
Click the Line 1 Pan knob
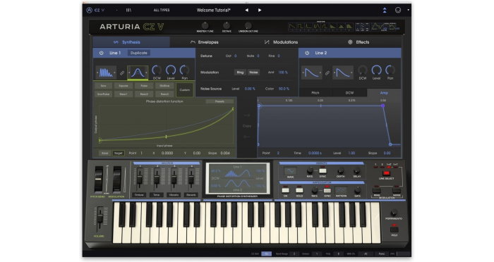(x=184, y=70)
